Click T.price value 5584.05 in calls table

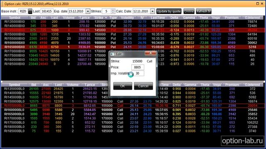pyautogui.click(x=90, y=110)
